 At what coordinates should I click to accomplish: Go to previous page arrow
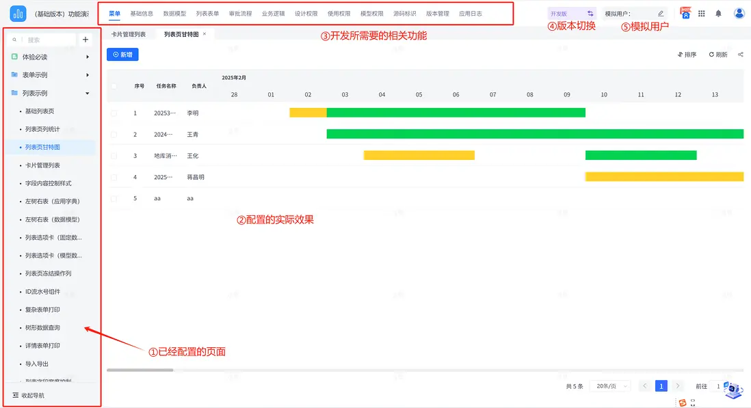[645, 386]
